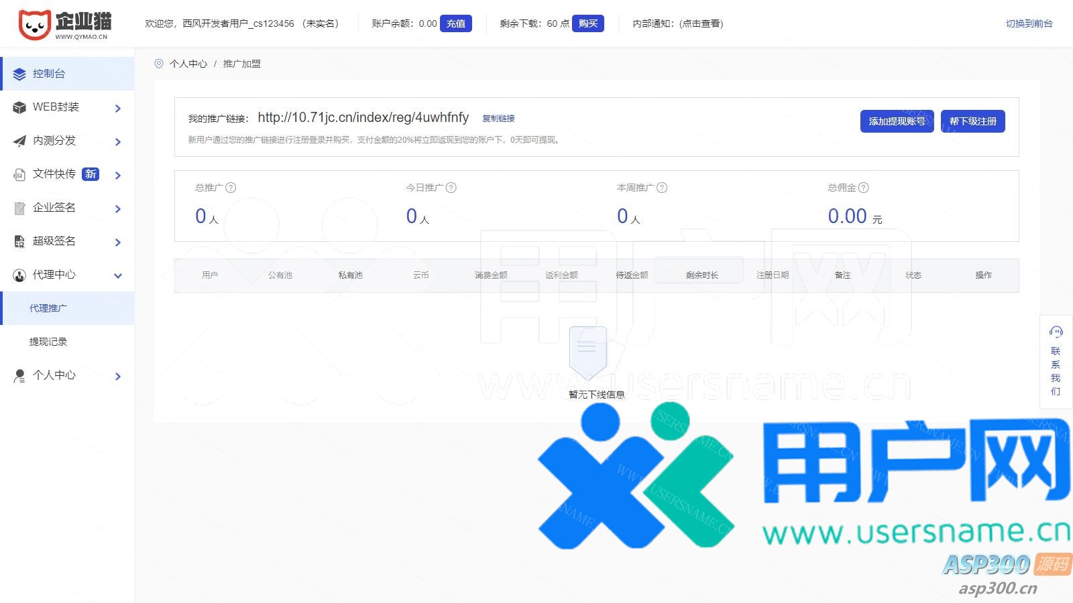Click the 今日推广 help question icon
The image size is (1073, 603).
tap(451, 188)
